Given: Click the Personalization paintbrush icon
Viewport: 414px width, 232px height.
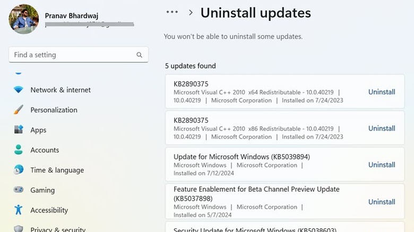Looking at the screenshot, I should point(19,110).
